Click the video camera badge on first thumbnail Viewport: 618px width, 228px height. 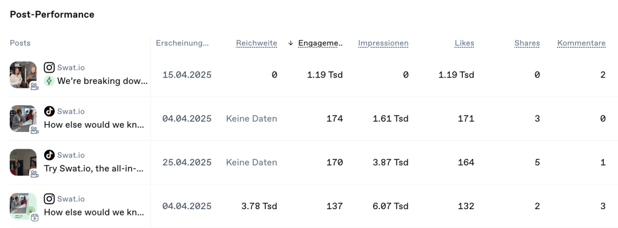34,86
